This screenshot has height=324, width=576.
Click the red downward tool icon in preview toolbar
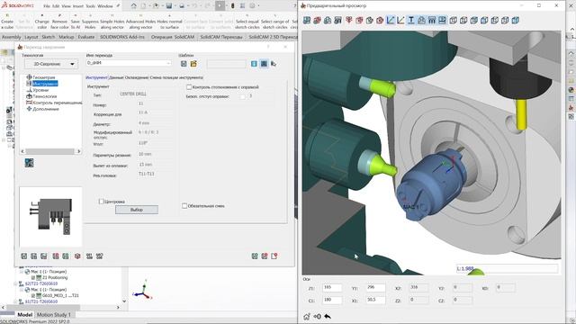coord(348,21)
